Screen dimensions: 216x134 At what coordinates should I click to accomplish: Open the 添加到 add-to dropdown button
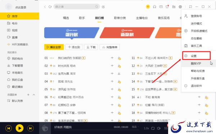click(74, 47)
